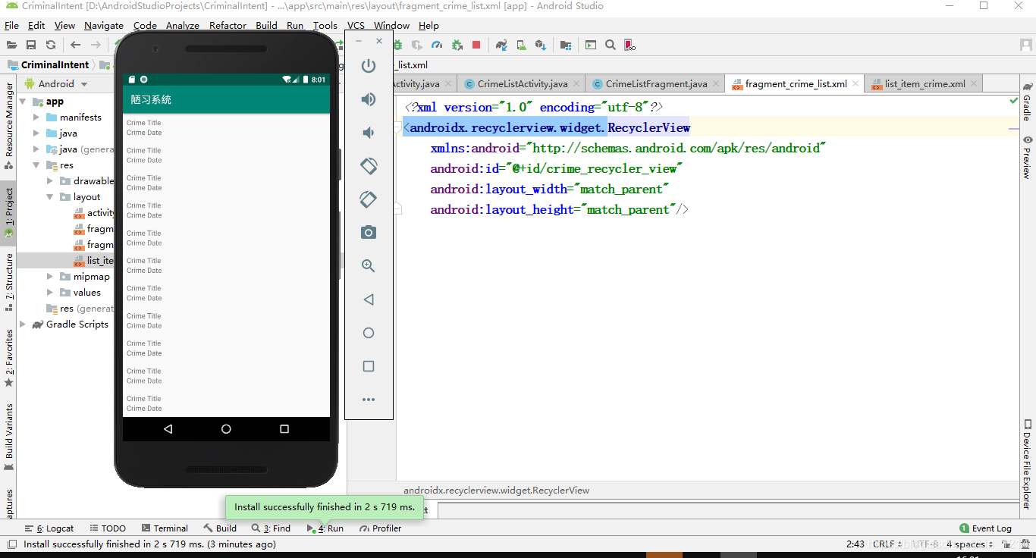Open AVD Manager from toolbar
This screenshot has height=558, width=1036.
pyautogui.click(x=521, y=45)
